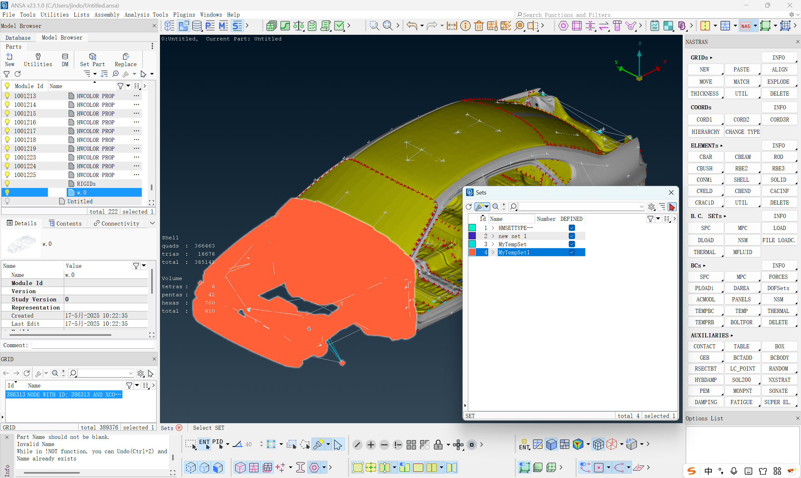The width and height of the screenshot is (801, 478).
Task: Uncheck DEFINED checkbox for MyTempSet
Action: pyautogui.click(x=572, y=244)
